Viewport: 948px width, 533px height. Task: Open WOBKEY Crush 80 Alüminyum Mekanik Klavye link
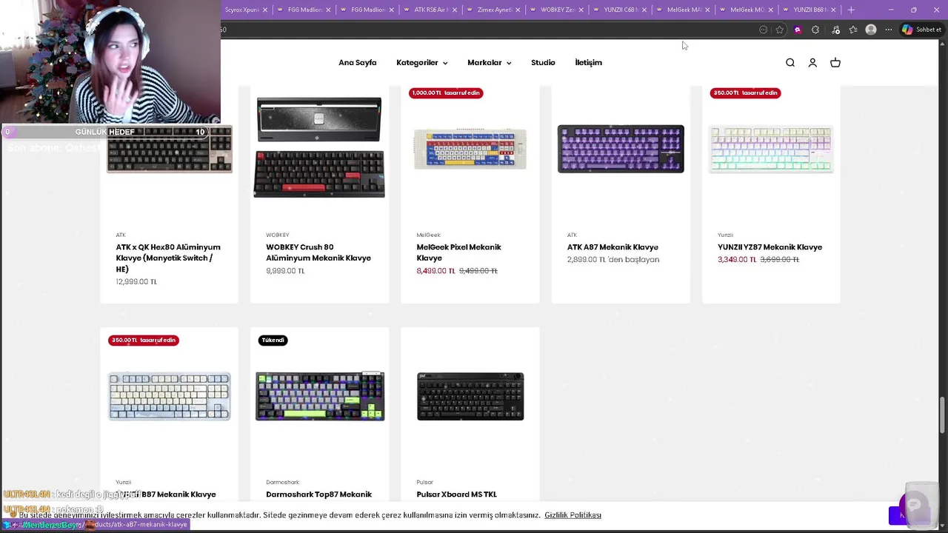tap(318, 252)
